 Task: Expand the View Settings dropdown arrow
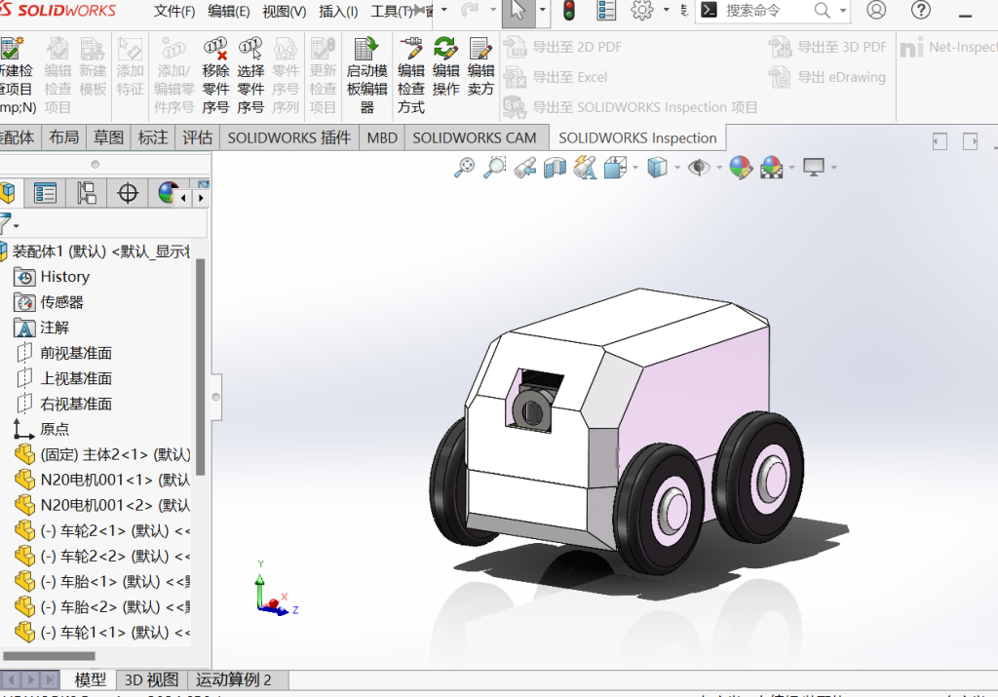[x=834, y=168]
